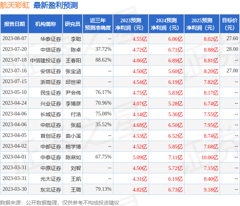This screenshot has height=206, width=240.
Task: Select the date cell 2023-07-15
Action: 14,81
